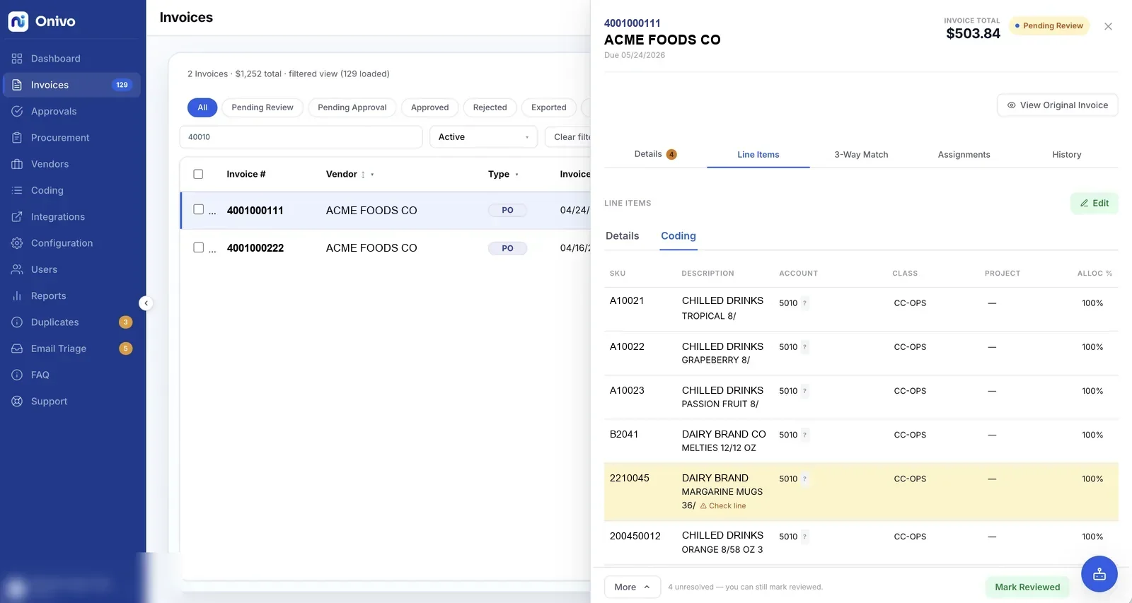Switch to the Details tab with badge

(x=655, y=154)
